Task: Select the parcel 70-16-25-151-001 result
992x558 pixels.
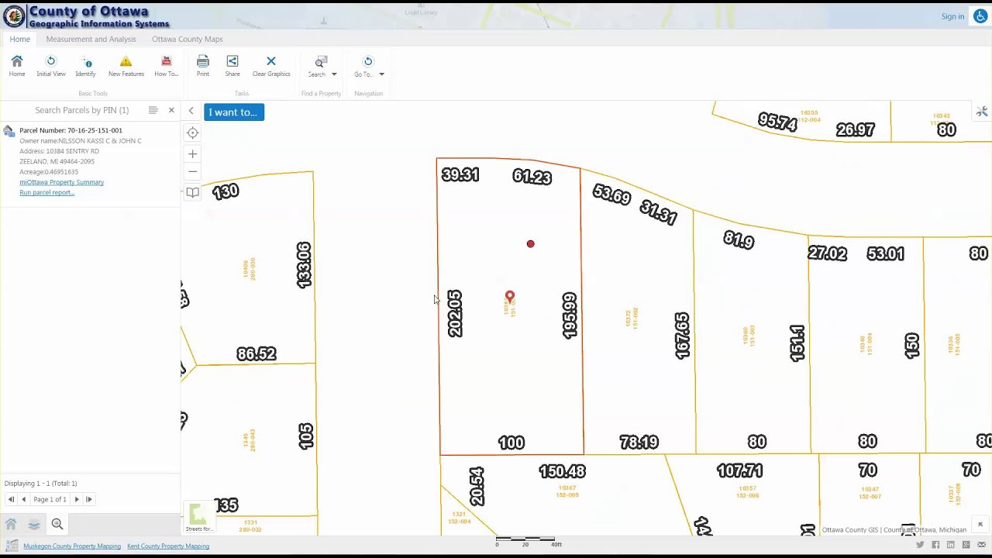Action: point(90,161)
